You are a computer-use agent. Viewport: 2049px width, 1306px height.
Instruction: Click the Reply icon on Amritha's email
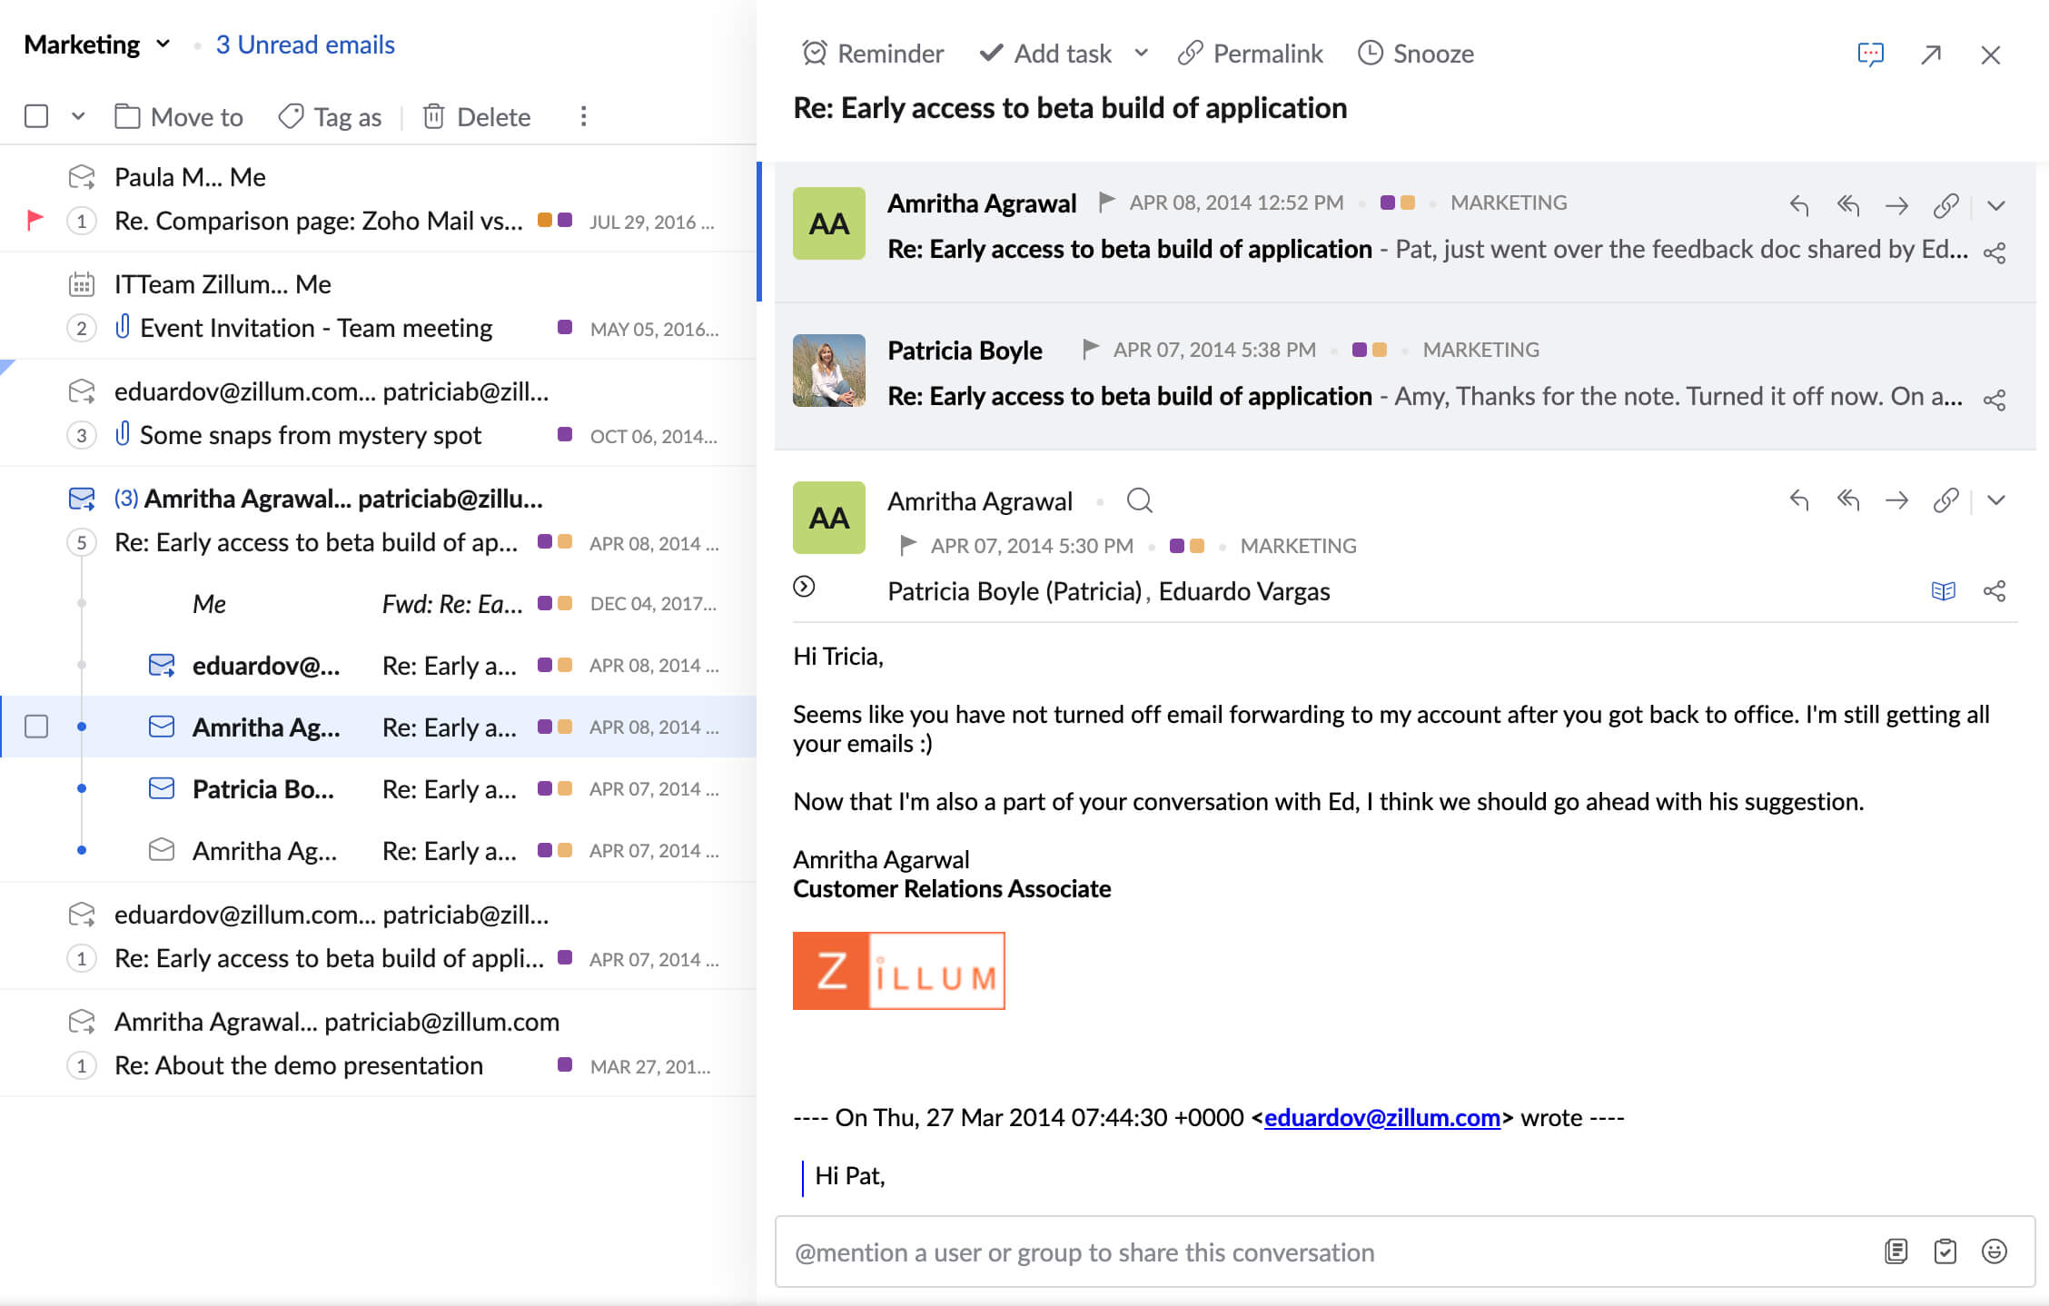(x=1798, y=497)
